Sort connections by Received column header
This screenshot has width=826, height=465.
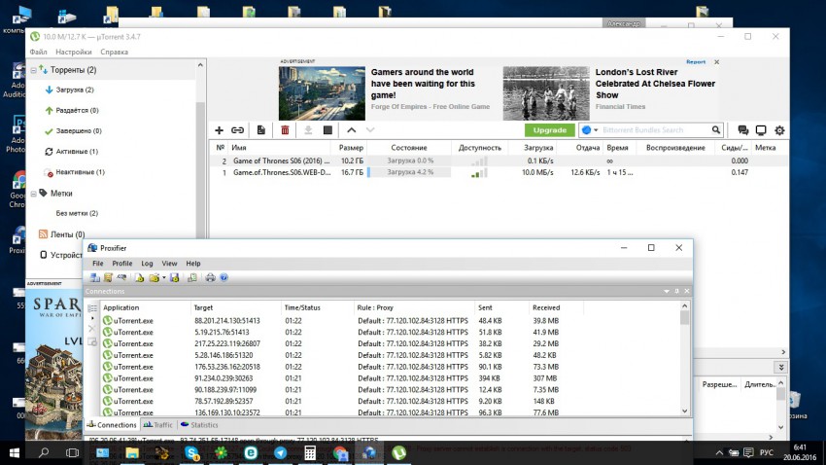click(x=546, y=307)
